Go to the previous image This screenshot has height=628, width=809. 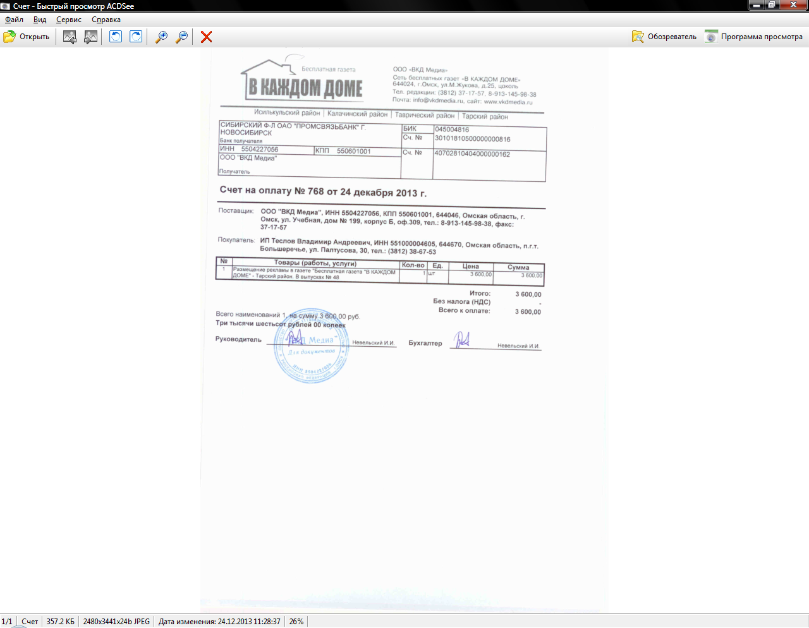70,37
